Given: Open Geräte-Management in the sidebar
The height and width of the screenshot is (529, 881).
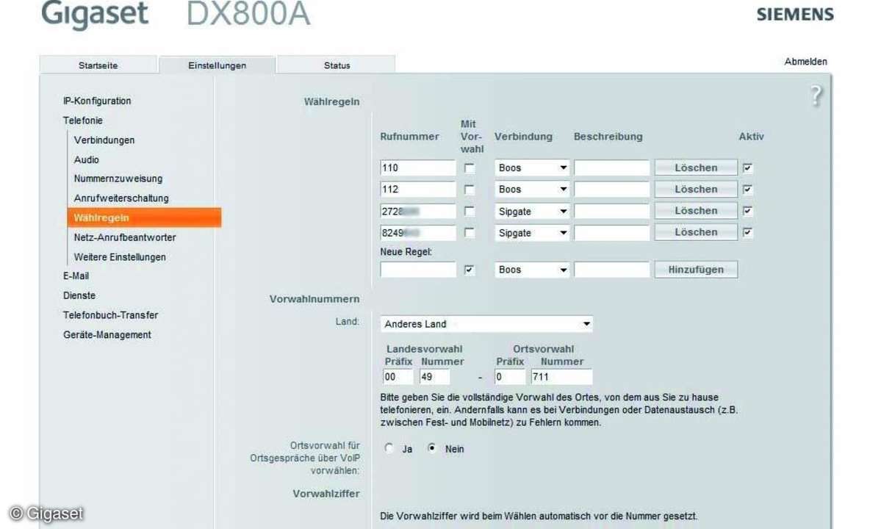Looking at the screenshot, I should click(107, 335).
